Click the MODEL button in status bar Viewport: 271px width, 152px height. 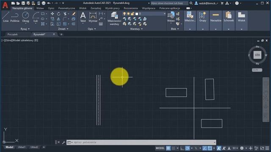(160, 148)
